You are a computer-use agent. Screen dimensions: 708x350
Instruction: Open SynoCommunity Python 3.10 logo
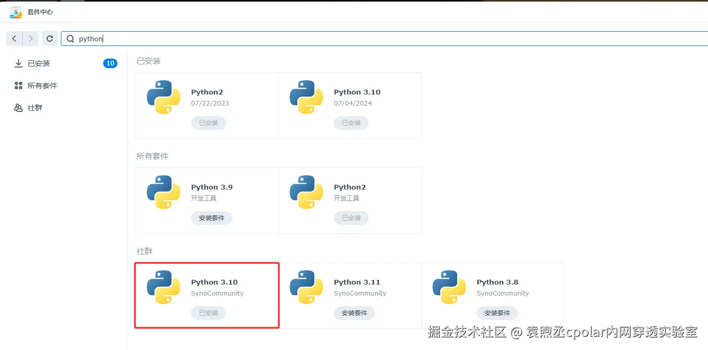pyautogui.click(x=164, y=287)
